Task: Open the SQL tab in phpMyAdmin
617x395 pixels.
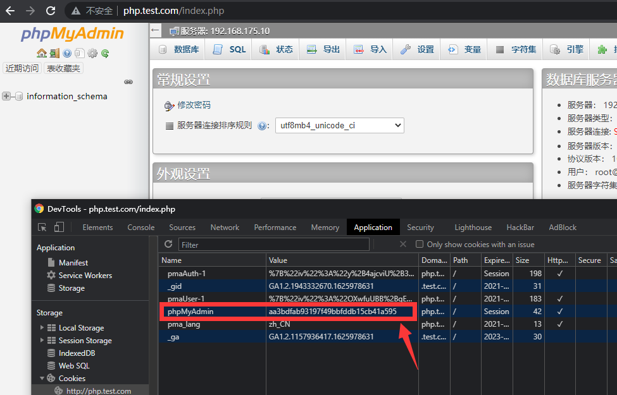Action: (x=230, y=49)
